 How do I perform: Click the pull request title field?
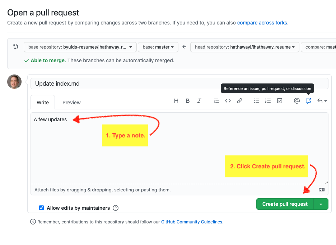(x=179, y=83)
